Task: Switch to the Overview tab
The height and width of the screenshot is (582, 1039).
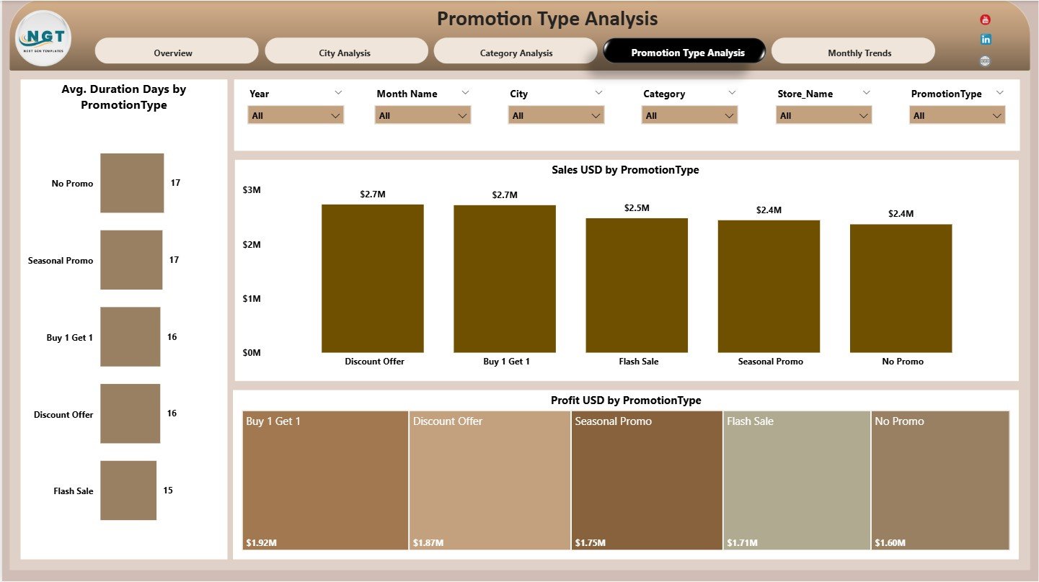Action: coord(176,52)
